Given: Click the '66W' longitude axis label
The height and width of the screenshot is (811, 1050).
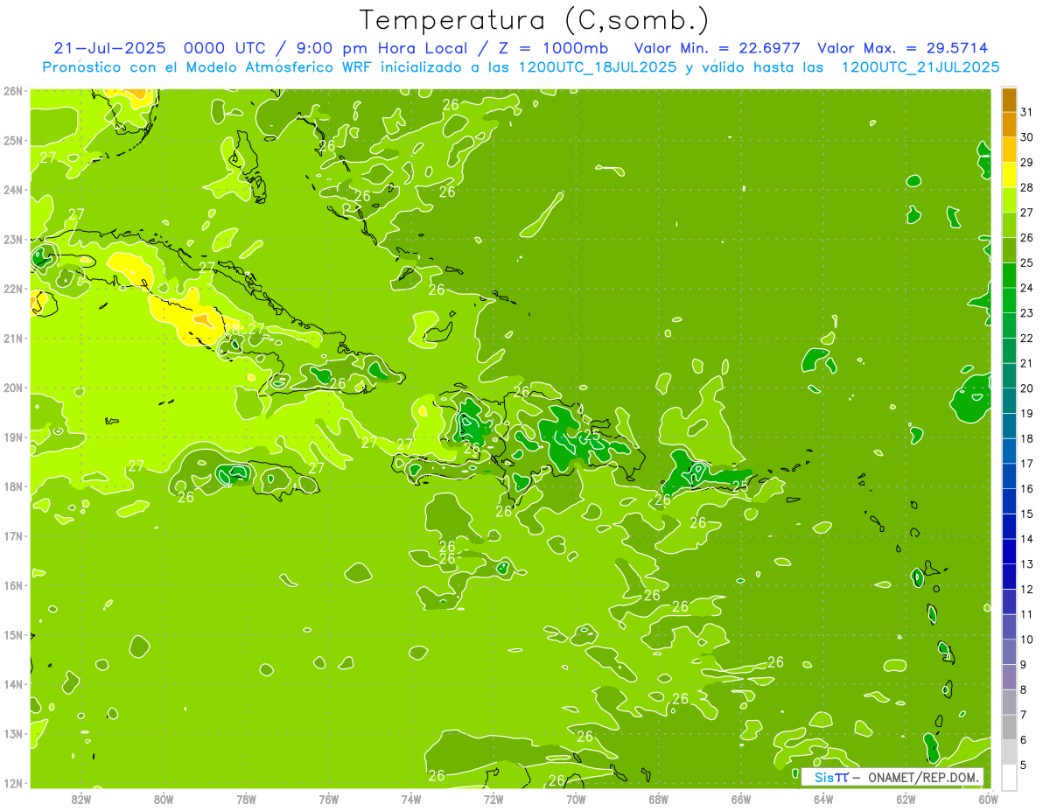Looking at the screenshot, I should click(x=741, y=799).
